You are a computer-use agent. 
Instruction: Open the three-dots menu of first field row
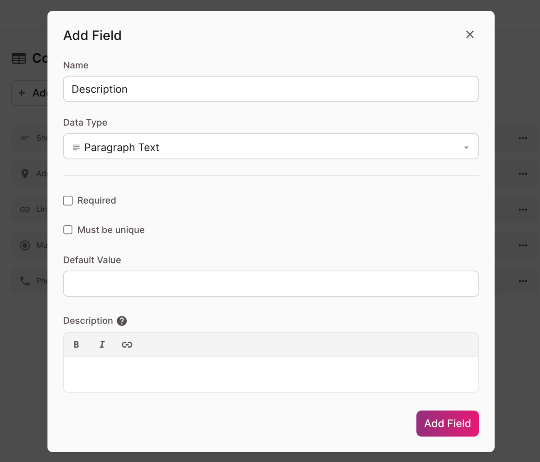point(523,138)
